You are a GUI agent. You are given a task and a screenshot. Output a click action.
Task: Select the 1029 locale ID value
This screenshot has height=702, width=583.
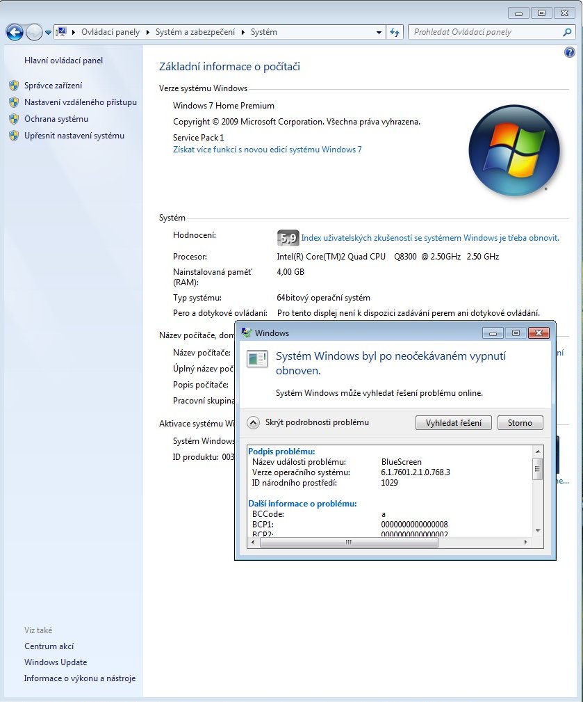[x=389, y=483]
